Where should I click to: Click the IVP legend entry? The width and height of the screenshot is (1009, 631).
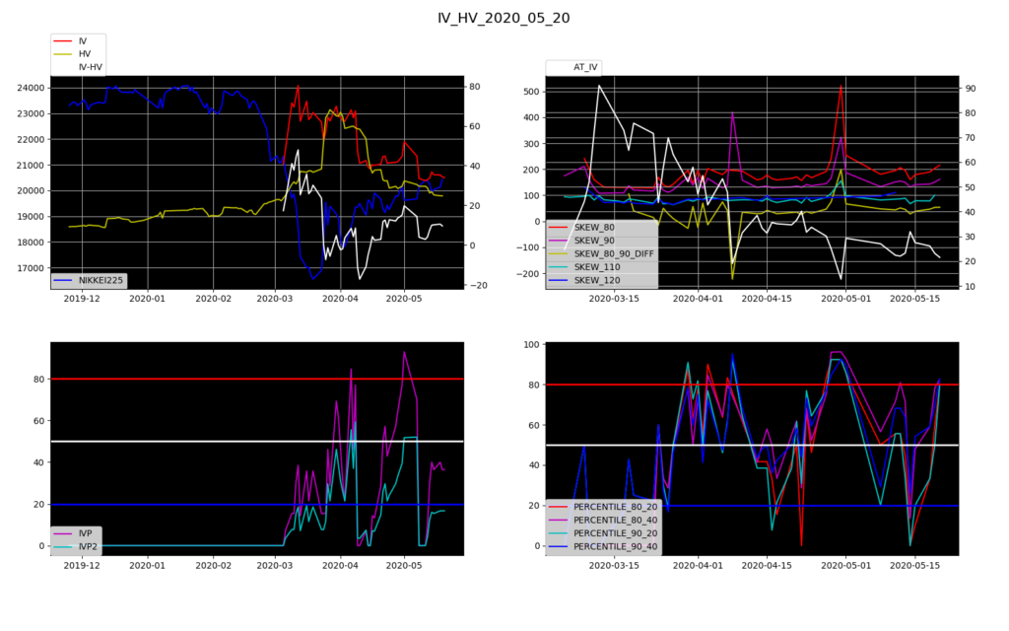point(87,532)
